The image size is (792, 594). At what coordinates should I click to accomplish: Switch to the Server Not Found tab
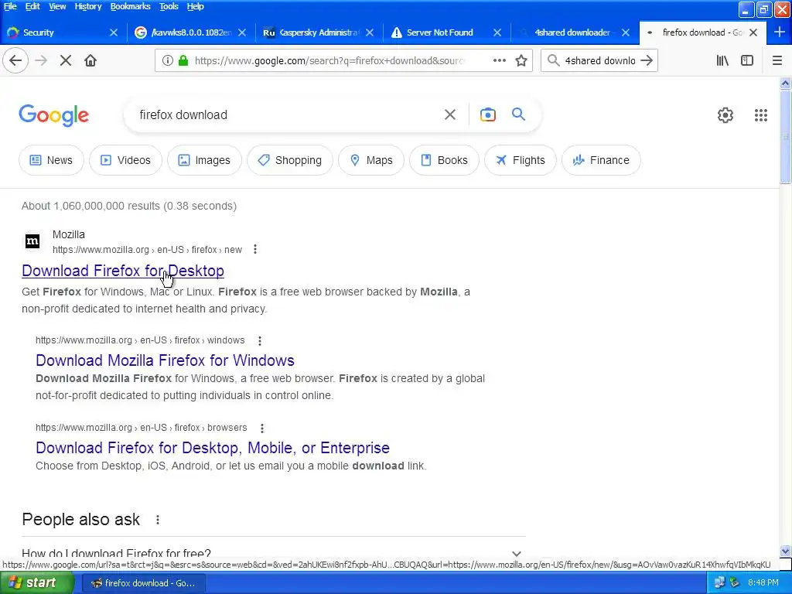pos(439,32)
